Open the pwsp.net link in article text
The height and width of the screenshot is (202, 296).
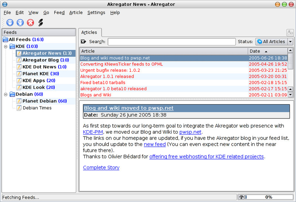[190, 132]
